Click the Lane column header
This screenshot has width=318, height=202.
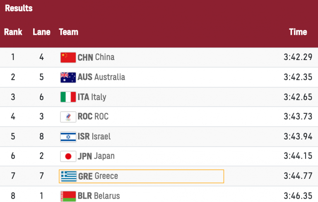[41, 32]
